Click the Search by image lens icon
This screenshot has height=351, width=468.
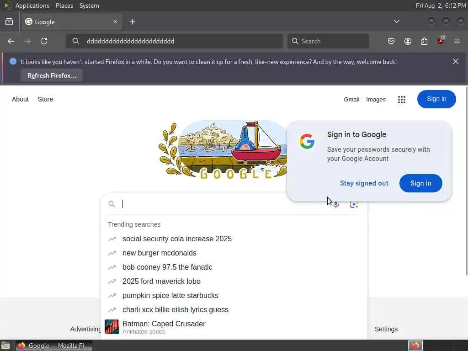(x=354, y=204)
